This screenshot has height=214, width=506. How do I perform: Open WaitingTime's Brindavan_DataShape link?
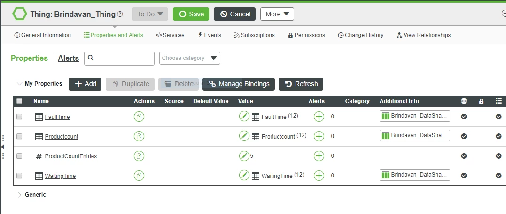(415, 175)
